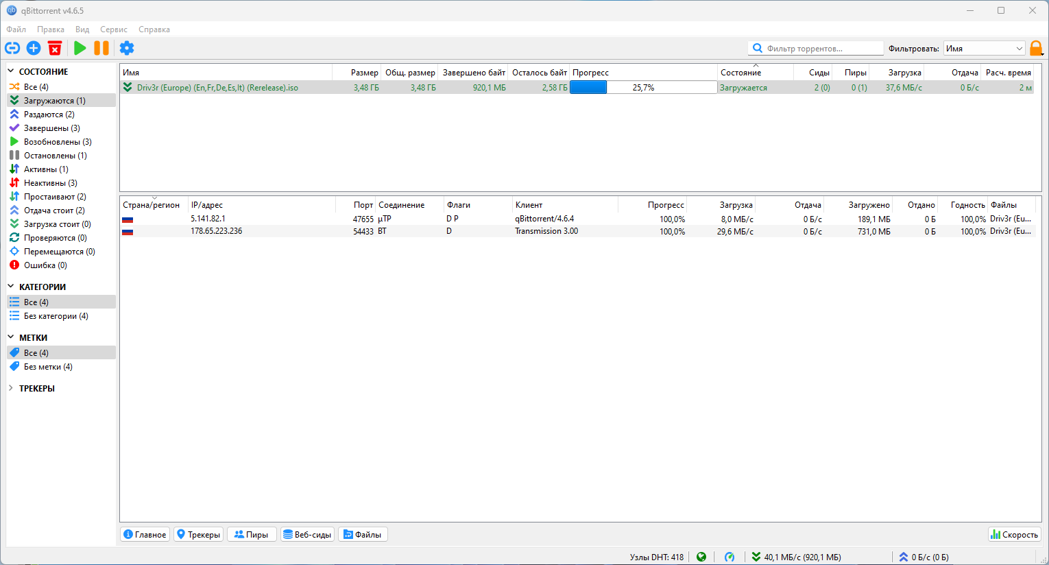Viewport: 1049px width, 565px height.
Task: Select Неактивны (3) filter
Action: [61, 183]
